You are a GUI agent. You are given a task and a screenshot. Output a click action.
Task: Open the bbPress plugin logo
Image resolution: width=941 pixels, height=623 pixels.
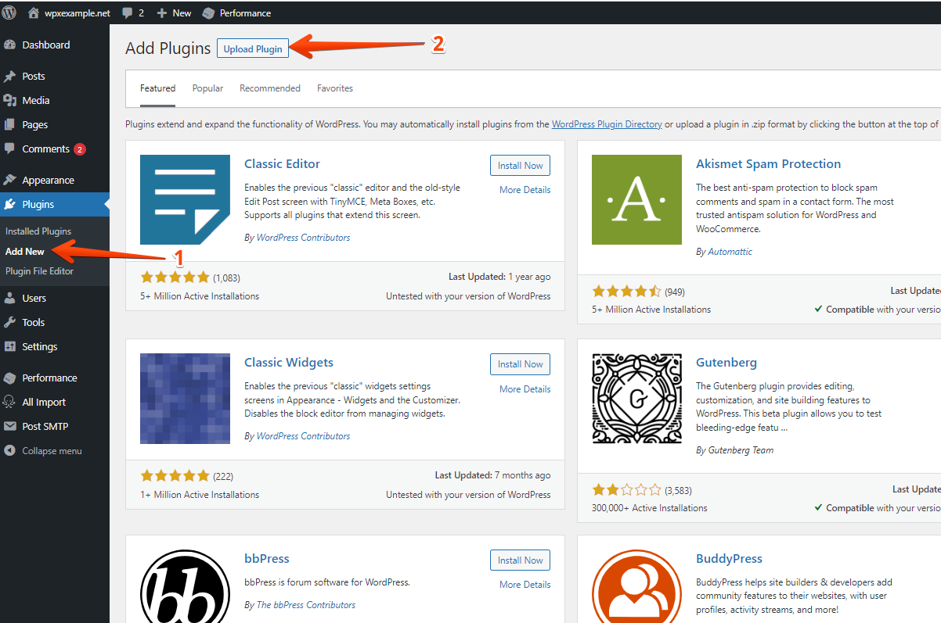185,586
